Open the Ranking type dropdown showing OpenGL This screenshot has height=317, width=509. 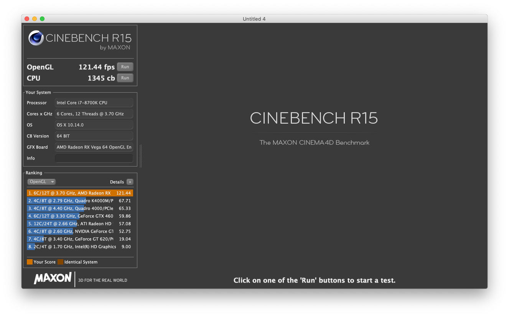pos(41,182)
